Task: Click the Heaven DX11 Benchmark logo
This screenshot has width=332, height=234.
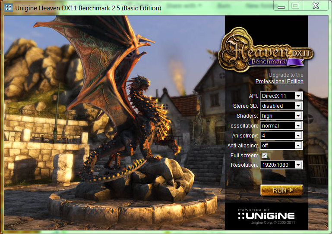Action: point(266,50)
